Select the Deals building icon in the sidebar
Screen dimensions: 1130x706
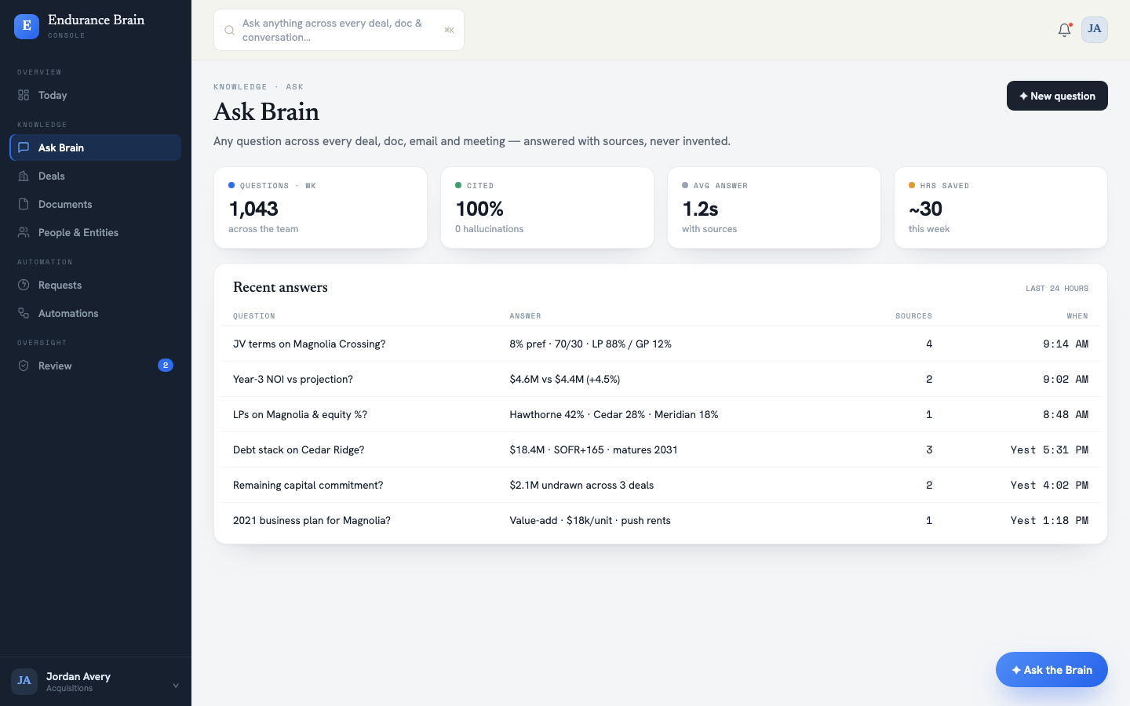[x=24, y=176]
